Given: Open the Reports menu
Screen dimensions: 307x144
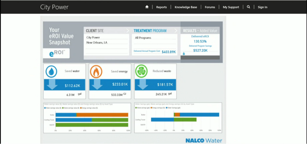Looking at the screenshot, I should coord(162,7).
